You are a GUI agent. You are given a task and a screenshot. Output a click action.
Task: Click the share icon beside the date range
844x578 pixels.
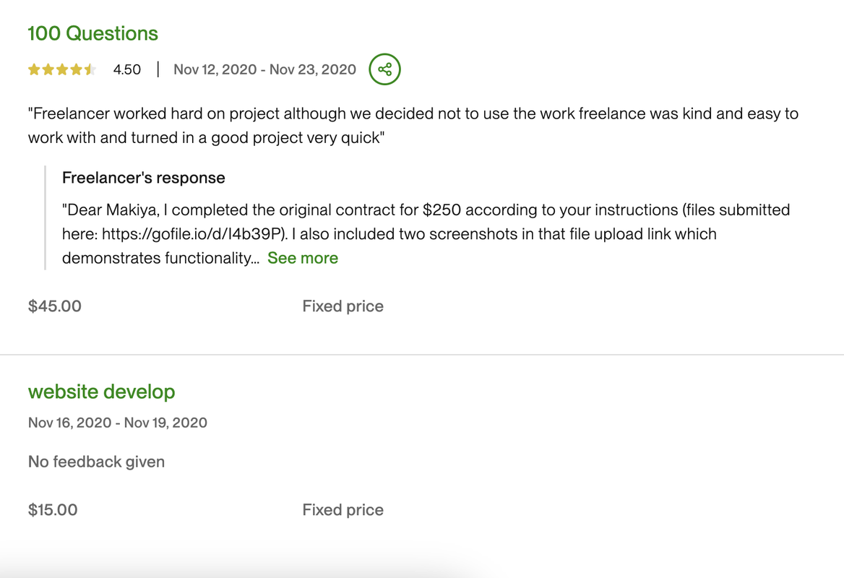pyautogui.click(x=384, y=69)
